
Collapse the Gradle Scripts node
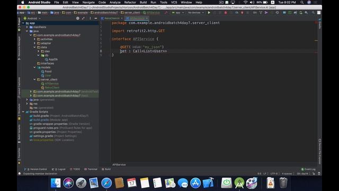click(23, 112)
